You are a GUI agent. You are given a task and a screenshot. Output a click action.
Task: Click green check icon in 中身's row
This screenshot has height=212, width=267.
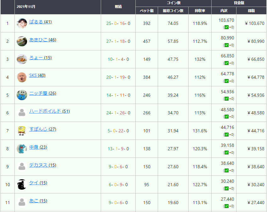point(226,152)
